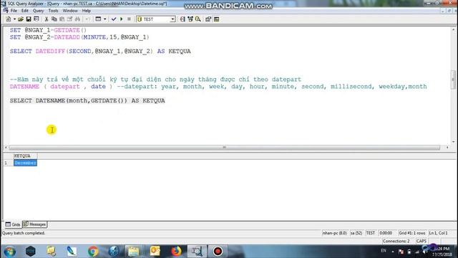Viewport: 458px width, 258px height.
Task: Copy the selection using the Copy icon
Action: [x=54, y=19]
